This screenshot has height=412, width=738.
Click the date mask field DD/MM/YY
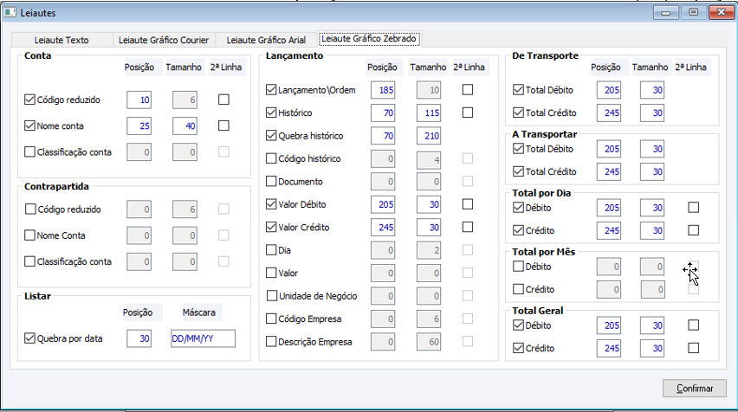click(203, 338)
